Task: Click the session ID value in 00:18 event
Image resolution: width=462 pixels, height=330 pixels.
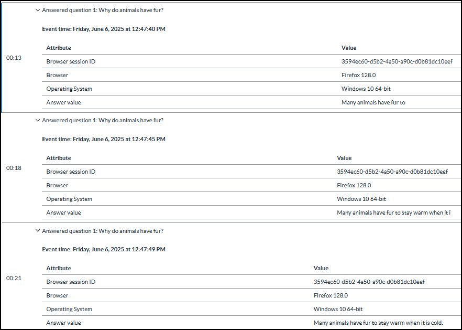Action: 392,172
